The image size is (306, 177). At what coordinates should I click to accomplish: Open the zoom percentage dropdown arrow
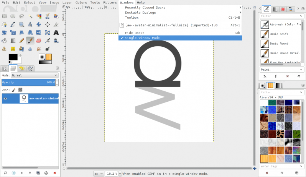(120, 174)
